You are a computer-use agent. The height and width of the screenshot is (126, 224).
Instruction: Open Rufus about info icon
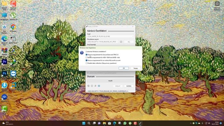(x=92, y=86)
